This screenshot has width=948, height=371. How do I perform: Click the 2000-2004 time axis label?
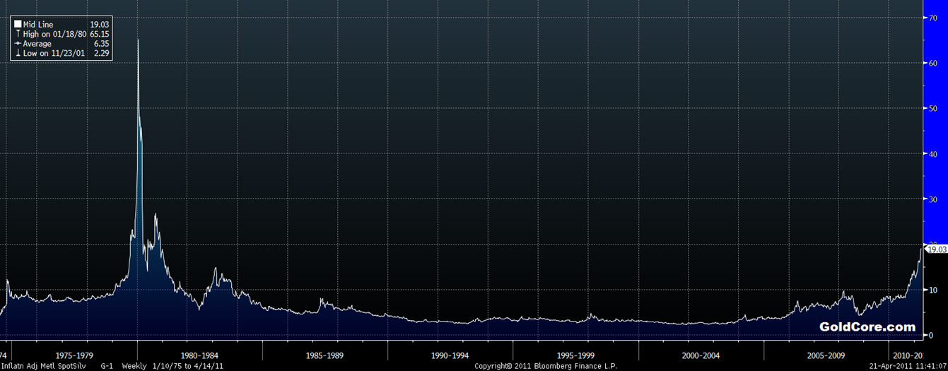pos(701,355)
